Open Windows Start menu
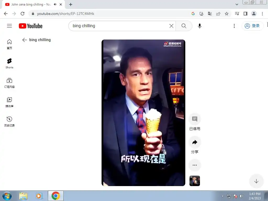The height and width of the screenshot is (201, 268). (x=7, y=196)
